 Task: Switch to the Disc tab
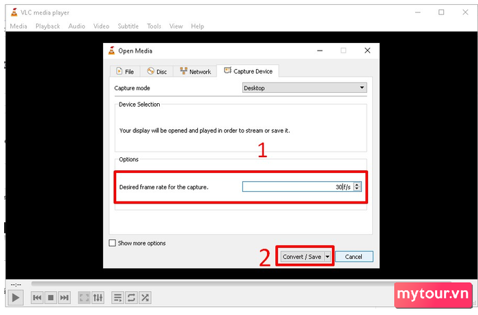pyautogui.click(x=156, y=72)
